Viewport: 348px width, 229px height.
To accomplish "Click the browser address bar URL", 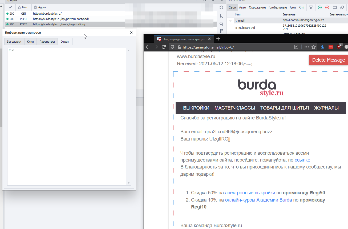I will pyautogui.click(x=208, y=47).
